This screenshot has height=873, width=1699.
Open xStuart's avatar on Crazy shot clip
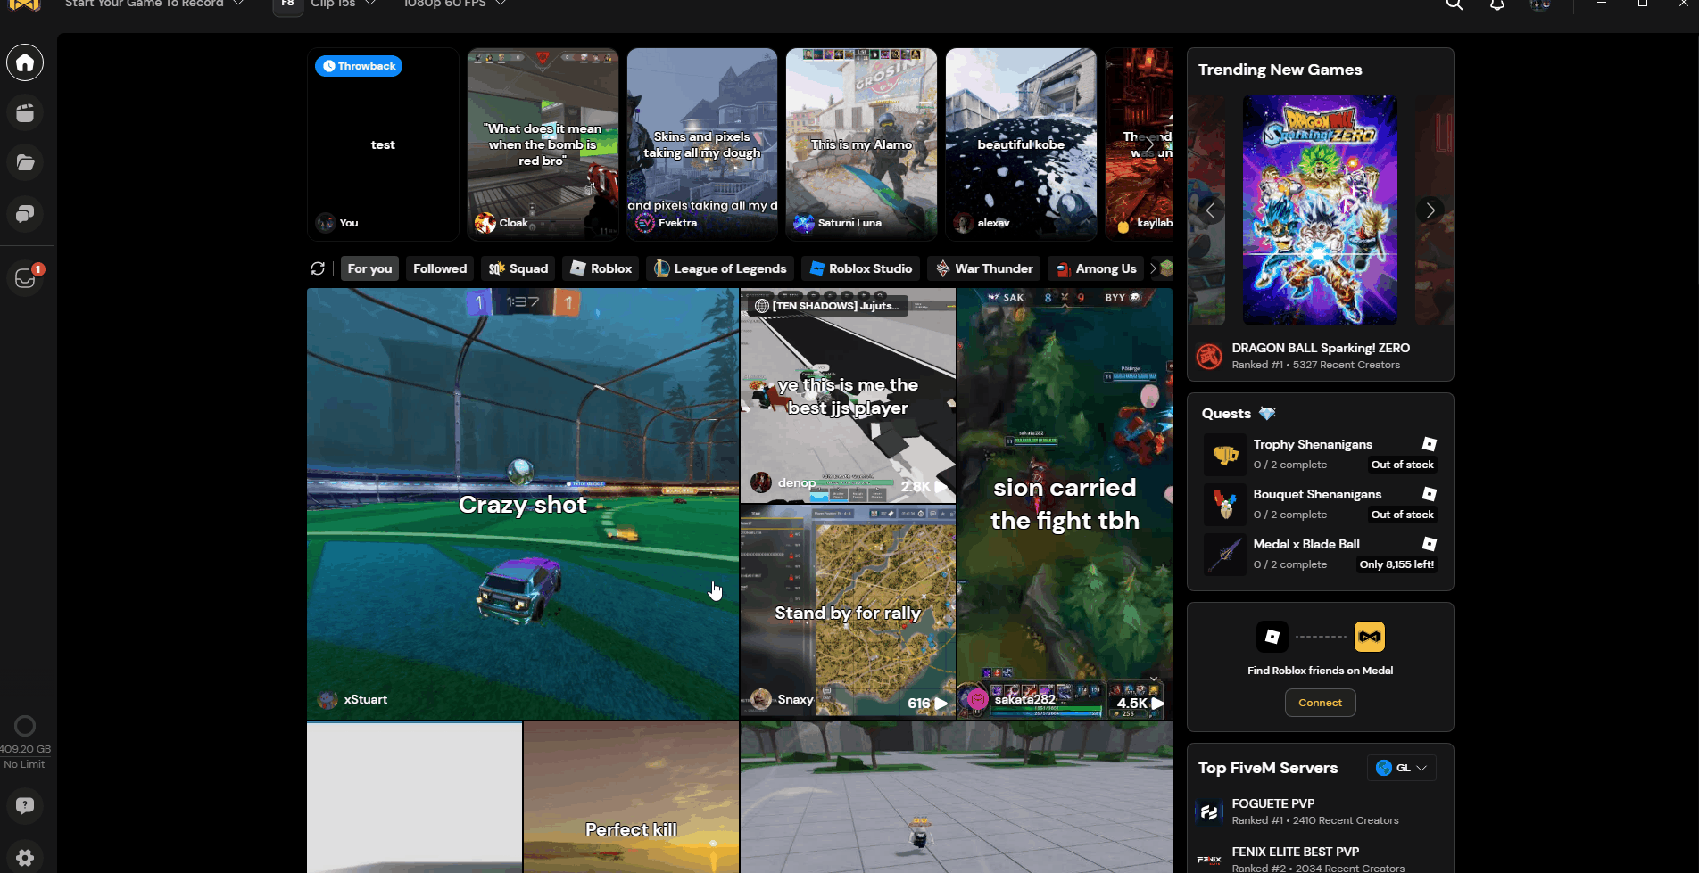(328, 700)
